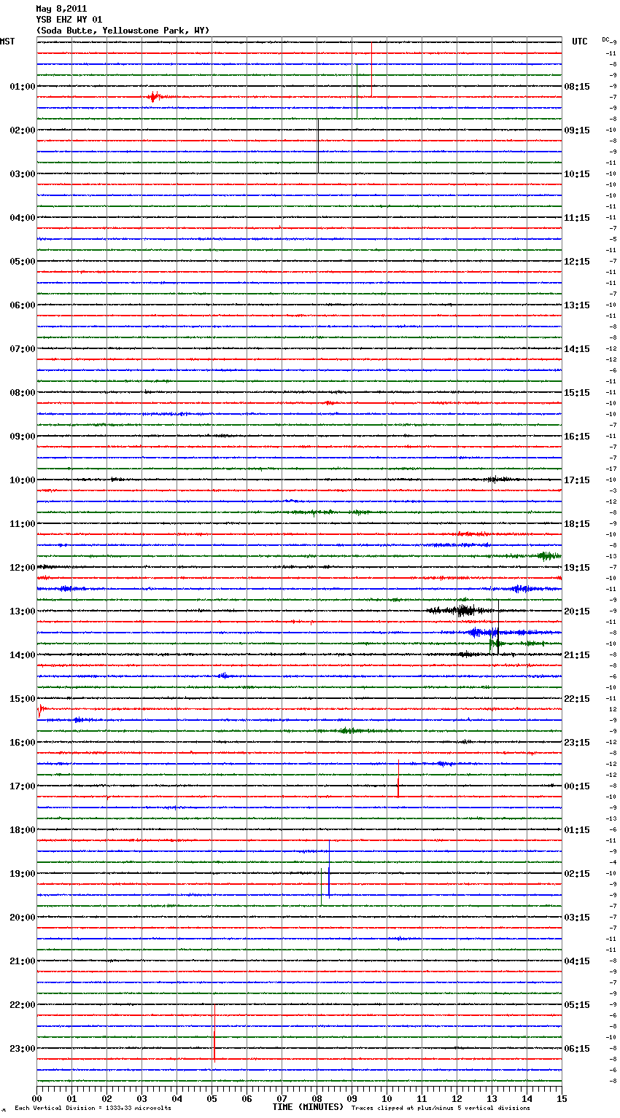This screenshot has height=1118, width=620.
Task: Select the '23:15' UTC time label
Action: tap(577, 742)
